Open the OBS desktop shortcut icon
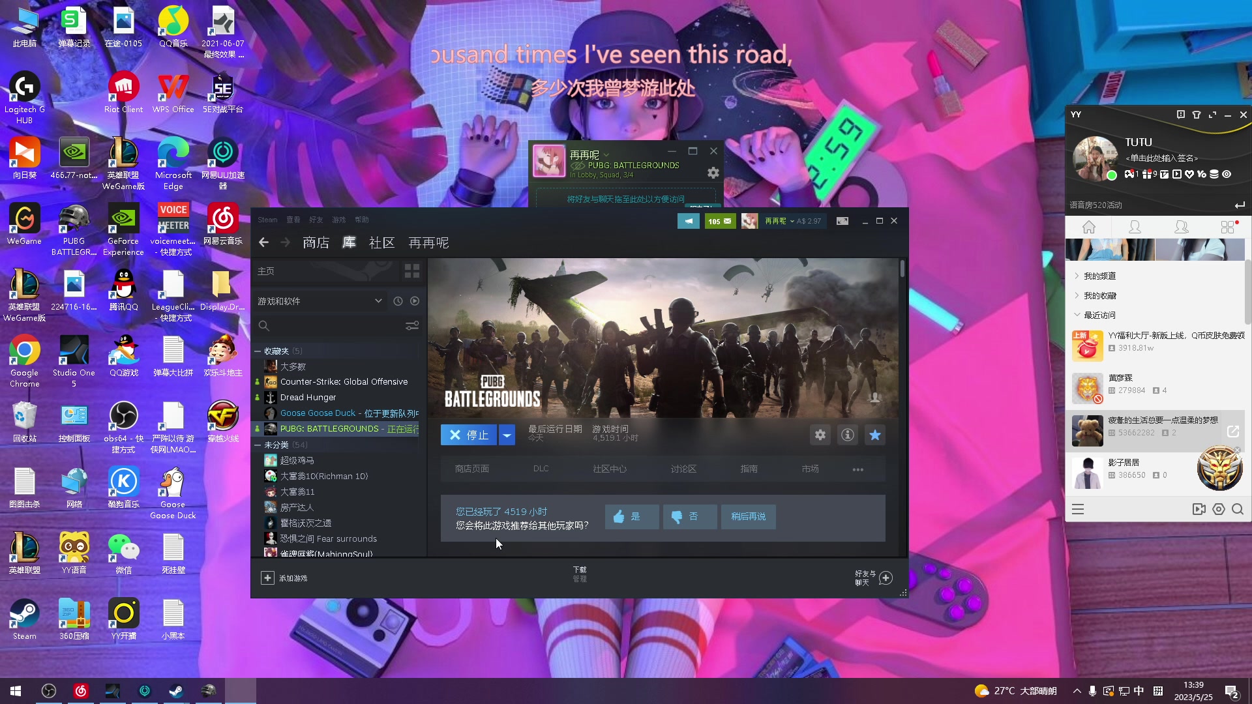Image resolution: width=1252 pixels, height=704 pixels. tap(123, 427)
